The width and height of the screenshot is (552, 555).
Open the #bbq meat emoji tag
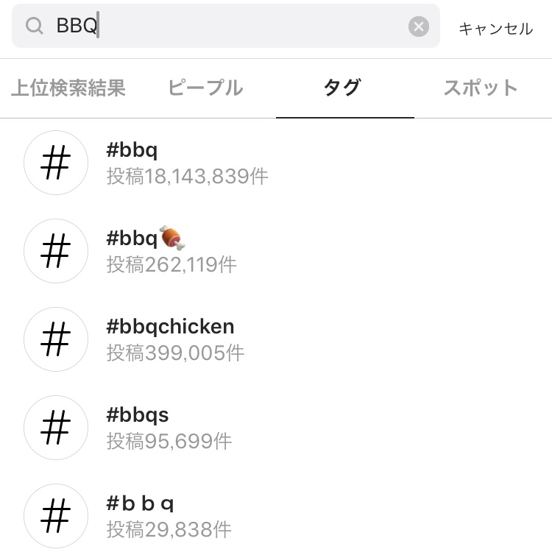[x=146, y=238]
